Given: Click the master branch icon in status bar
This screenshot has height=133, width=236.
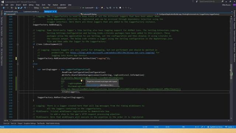Looking at the screenshot, I should pyautogui.click(x=226, y=127).
